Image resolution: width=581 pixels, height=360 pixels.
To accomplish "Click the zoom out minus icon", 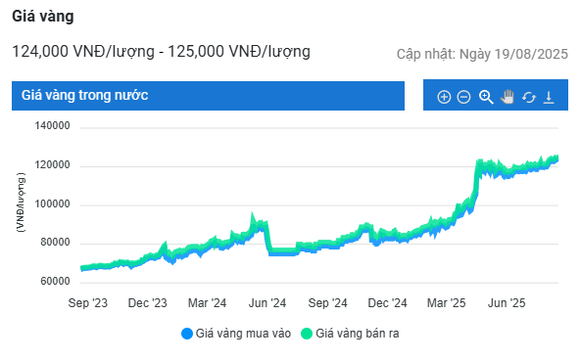I will click(463, 97).
